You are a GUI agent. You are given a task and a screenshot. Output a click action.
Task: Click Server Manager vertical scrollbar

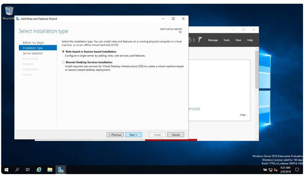click(257, 69)
